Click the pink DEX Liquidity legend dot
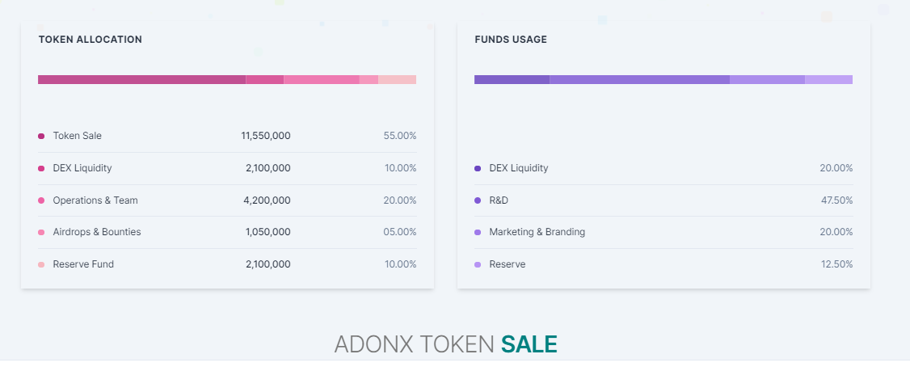The image size is (910, 371). click(41, 168)
